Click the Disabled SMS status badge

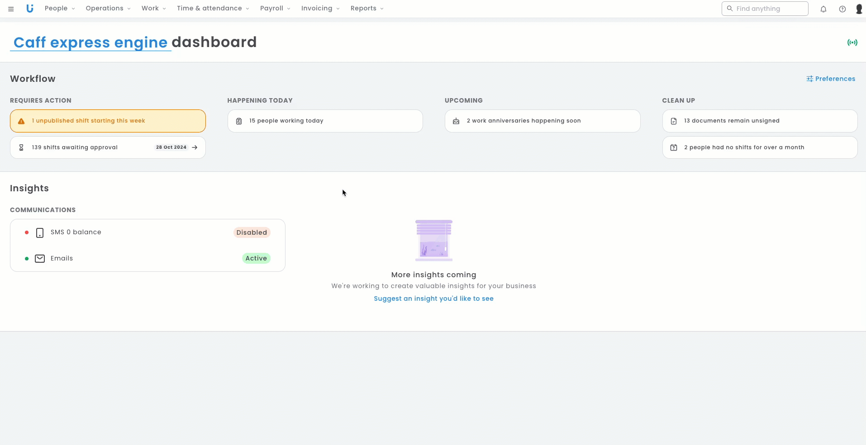[x=252, y=232]
